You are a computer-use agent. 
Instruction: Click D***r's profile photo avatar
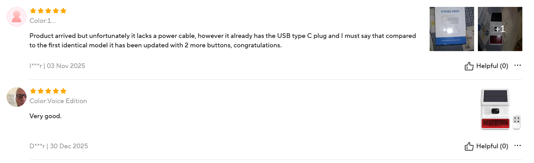[x=16, y=97]
